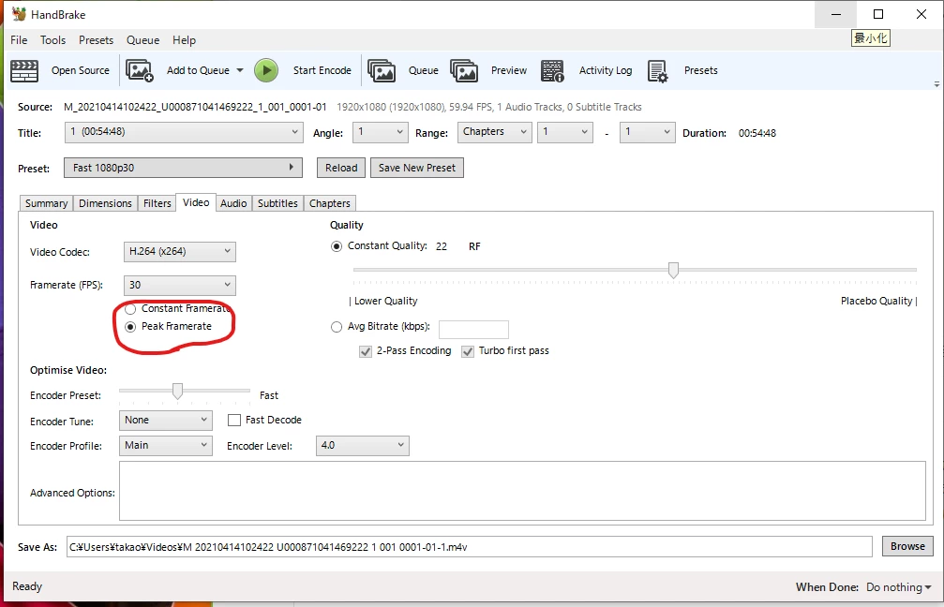Click the Advanced Options text box

(522, 491)
